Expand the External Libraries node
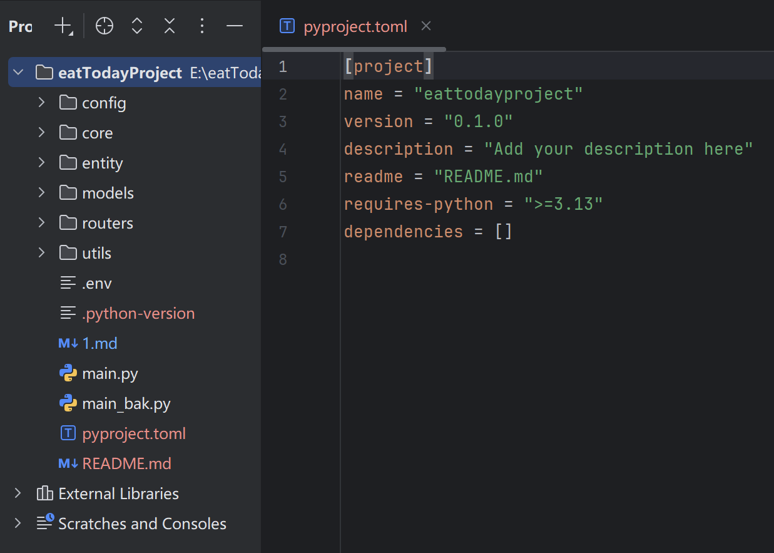 pyautogui.click(x=18, y=494)
